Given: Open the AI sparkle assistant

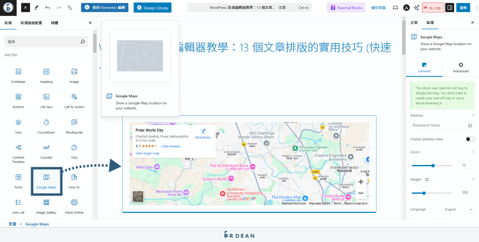Looking at the screenshot, I should pyautogui.click(x=416, y=8).
